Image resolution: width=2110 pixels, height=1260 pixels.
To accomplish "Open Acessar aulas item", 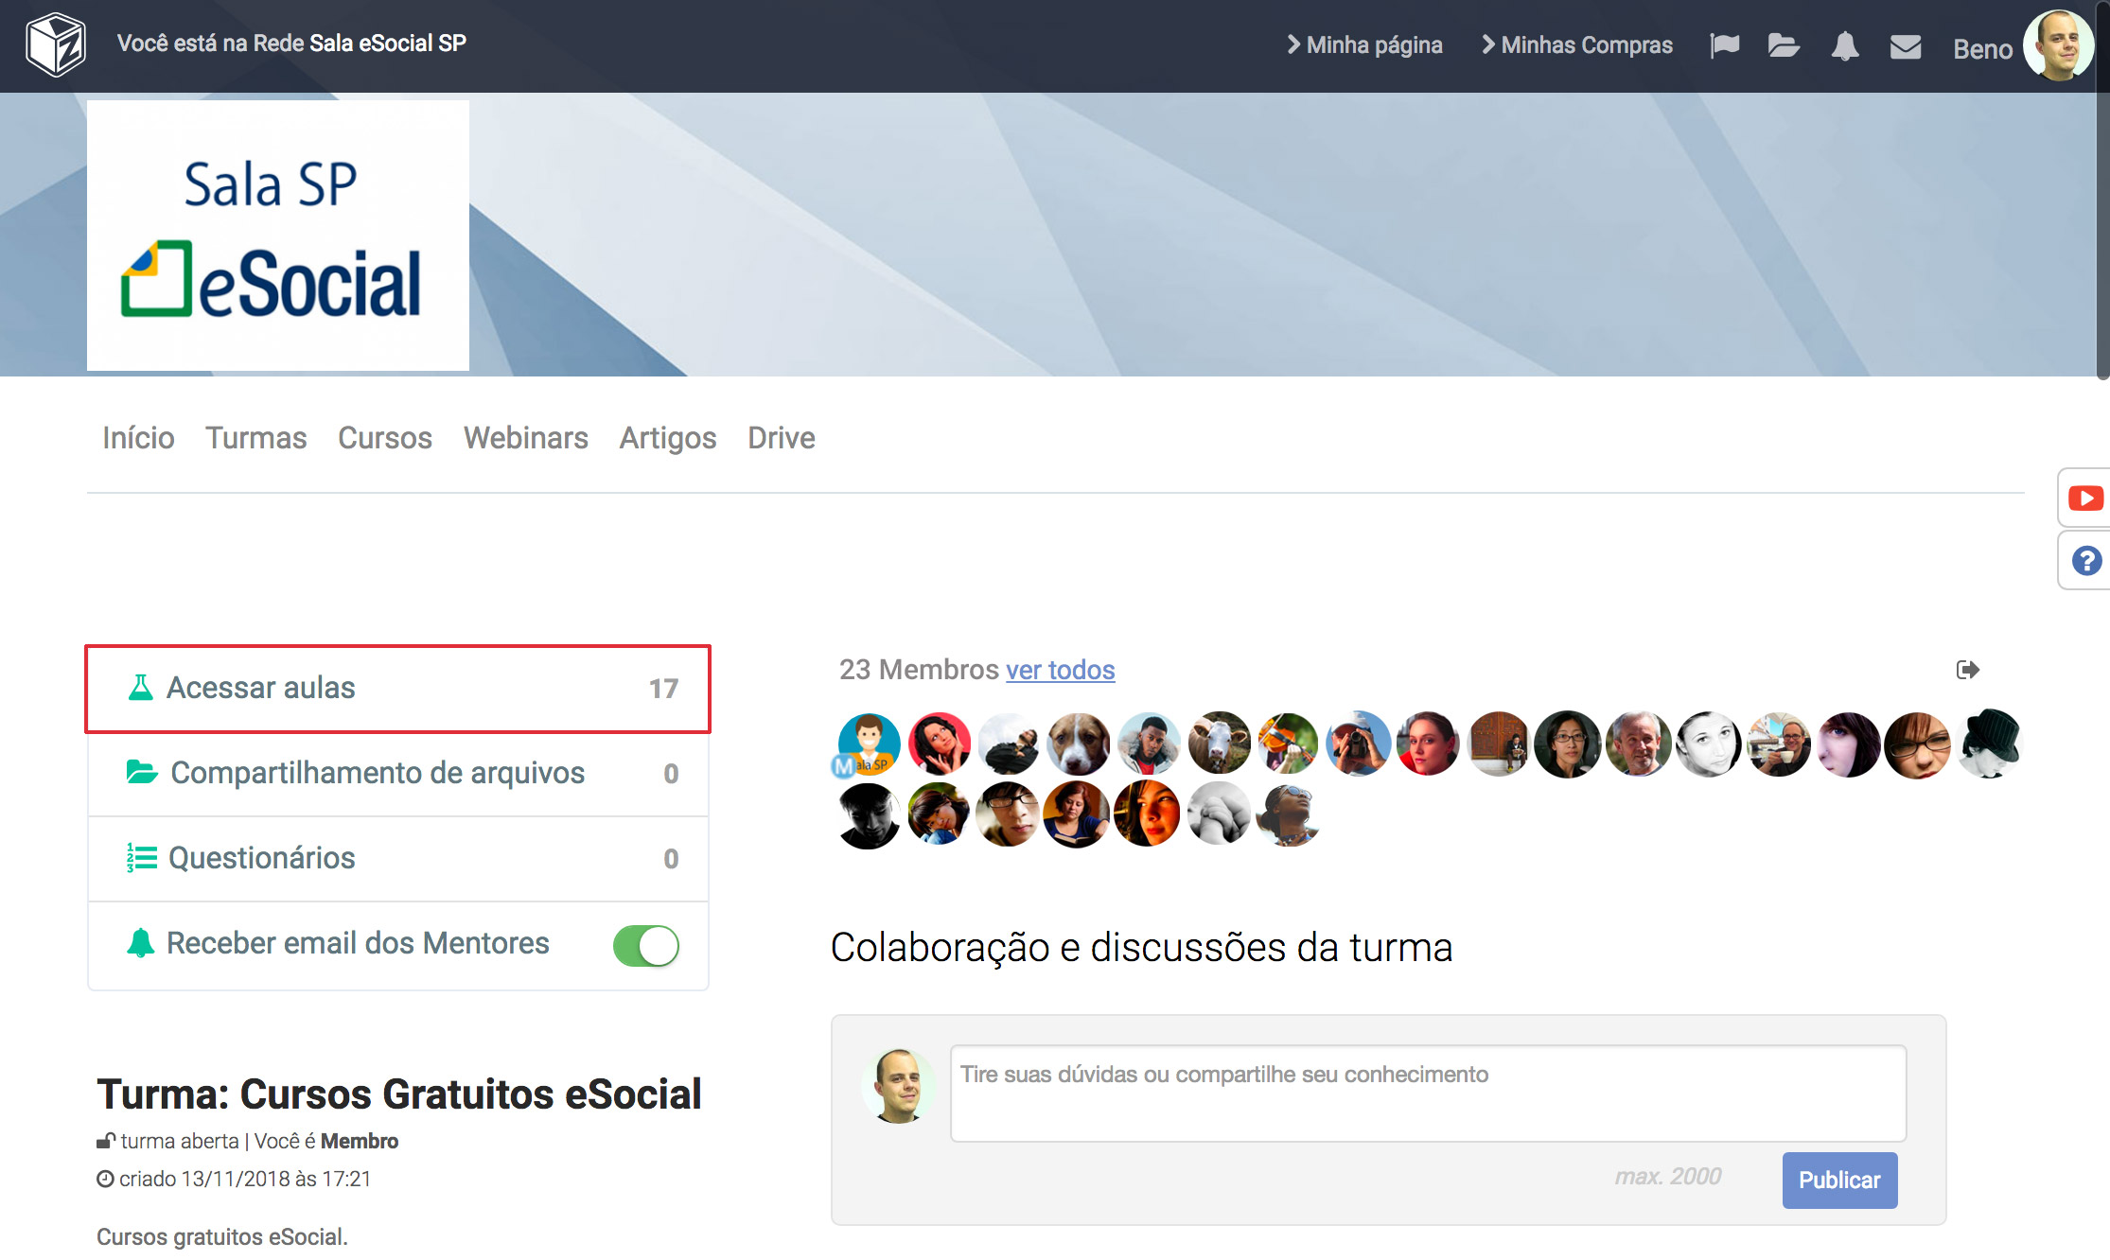I will pyautogui.click(x=397, y=689).
